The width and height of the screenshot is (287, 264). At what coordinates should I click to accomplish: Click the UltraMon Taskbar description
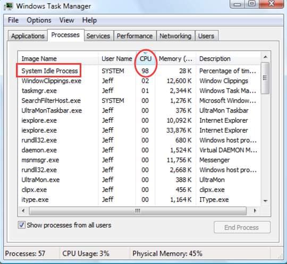[224, 110]
